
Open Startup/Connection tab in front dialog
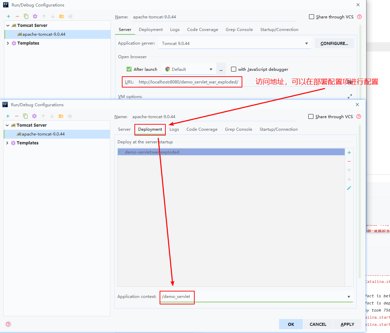click(279, 129)
